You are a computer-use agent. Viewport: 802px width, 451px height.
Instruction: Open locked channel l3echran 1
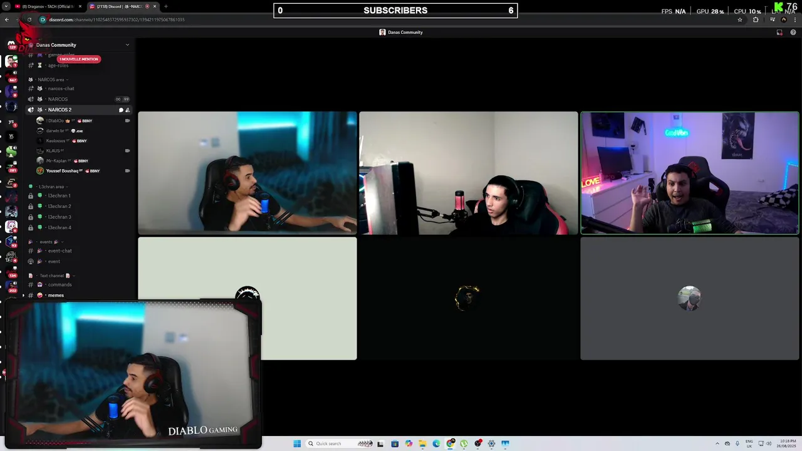coord(60,195)
